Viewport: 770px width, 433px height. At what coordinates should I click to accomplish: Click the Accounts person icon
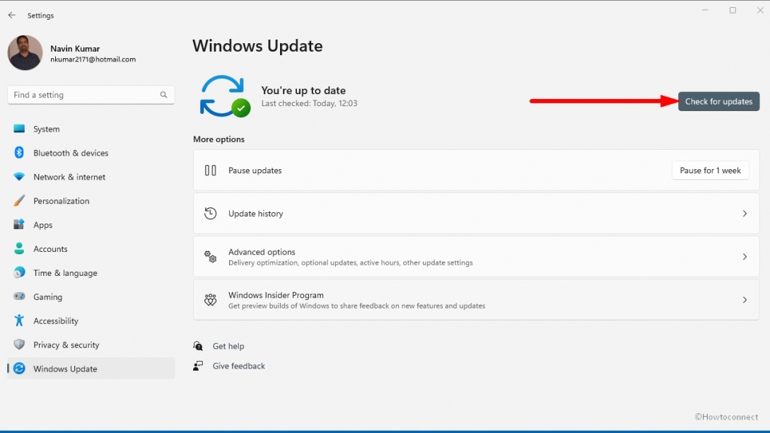(19, 249)
